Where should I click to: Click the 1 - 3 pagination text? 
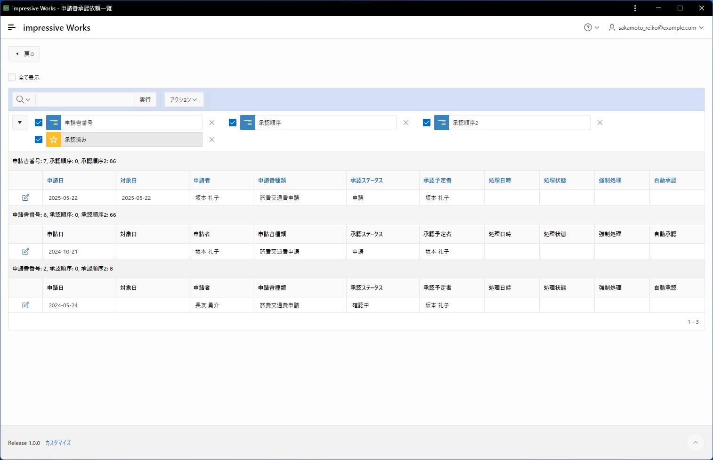(x=693, y=322)
